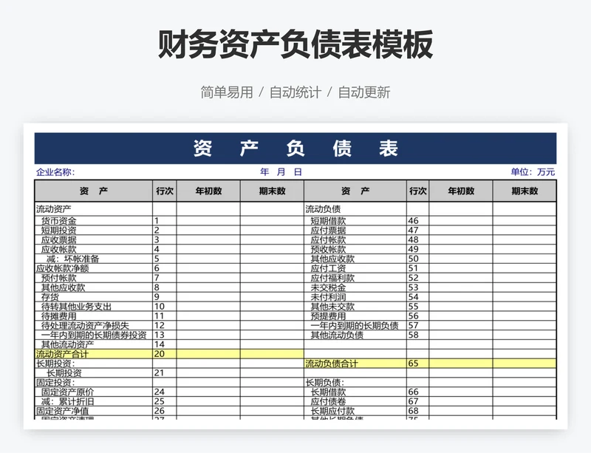The width and height of the screenshot is (591, 453).
Task: Click the 年 月 日 date field
Action: [x=281, y=172]
